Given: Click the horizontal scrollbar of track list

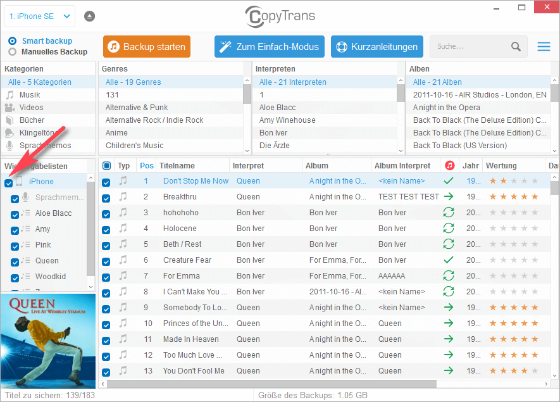Looking at the screenshot, I should (271, 384).
